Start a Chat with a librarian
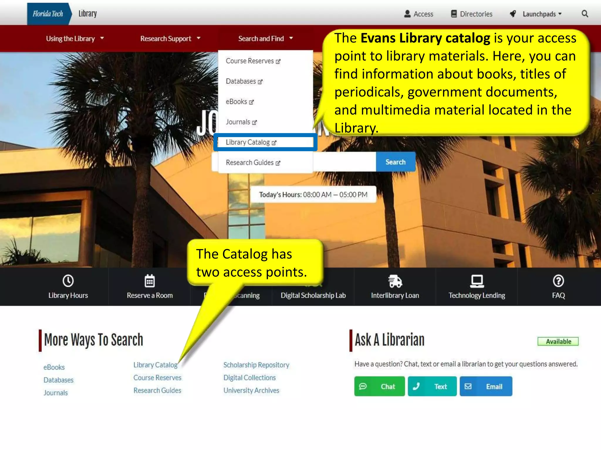 tap(379, 386)
